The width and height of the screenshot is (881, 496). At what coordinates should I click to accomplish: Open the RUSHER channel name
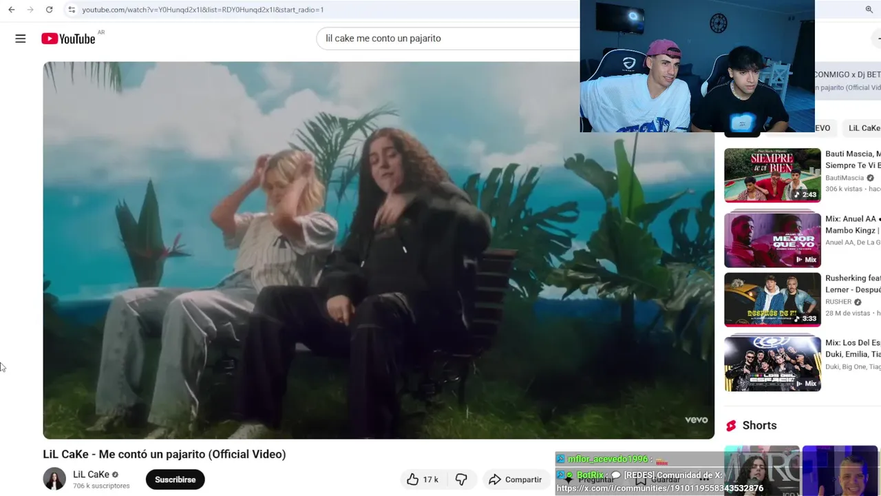coord(838,302)
